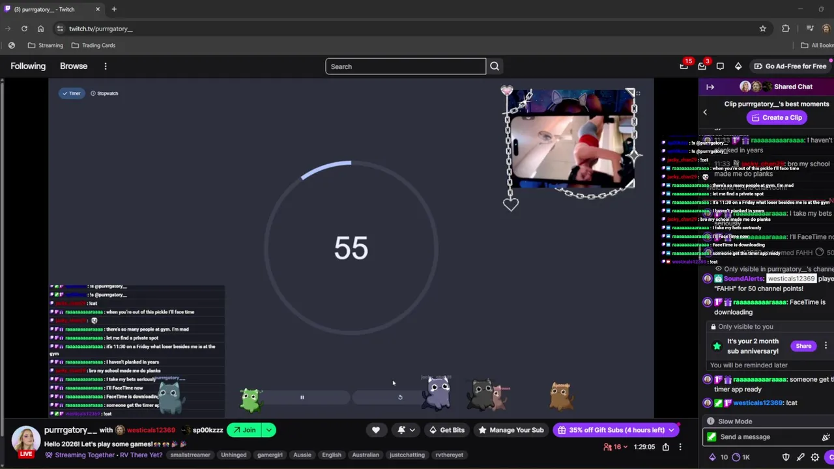Open browser extensions puzzle icon
This screenshot has height=469, width=834.
pos(786,29)
